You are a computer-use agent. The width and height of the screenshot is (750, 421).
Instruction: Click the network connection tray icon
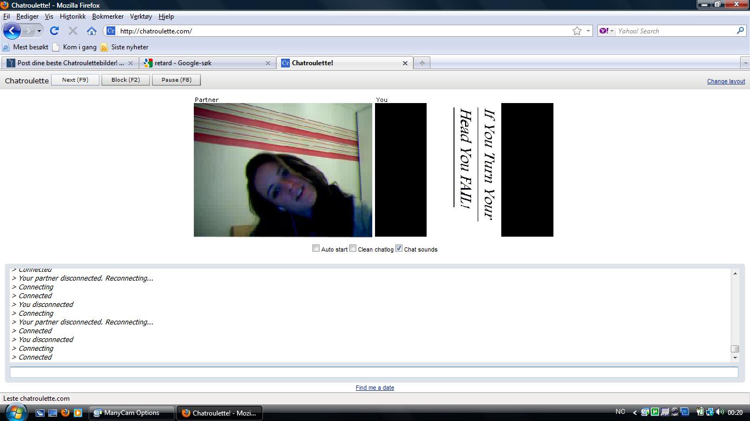click(710, 412)
